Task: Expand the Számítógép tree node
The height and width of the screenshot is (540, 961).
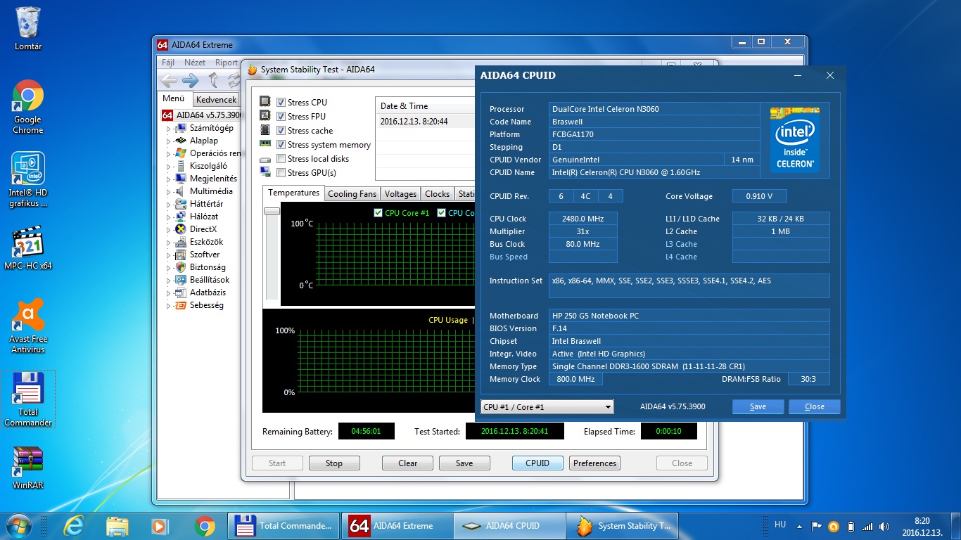Action: (x=168, y=129)
